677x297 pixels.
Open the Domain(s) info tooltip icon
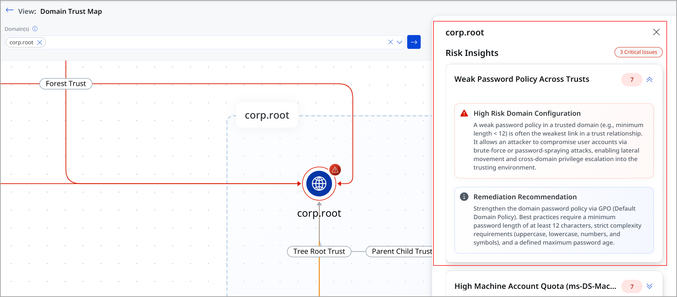(x=35, y=29)
